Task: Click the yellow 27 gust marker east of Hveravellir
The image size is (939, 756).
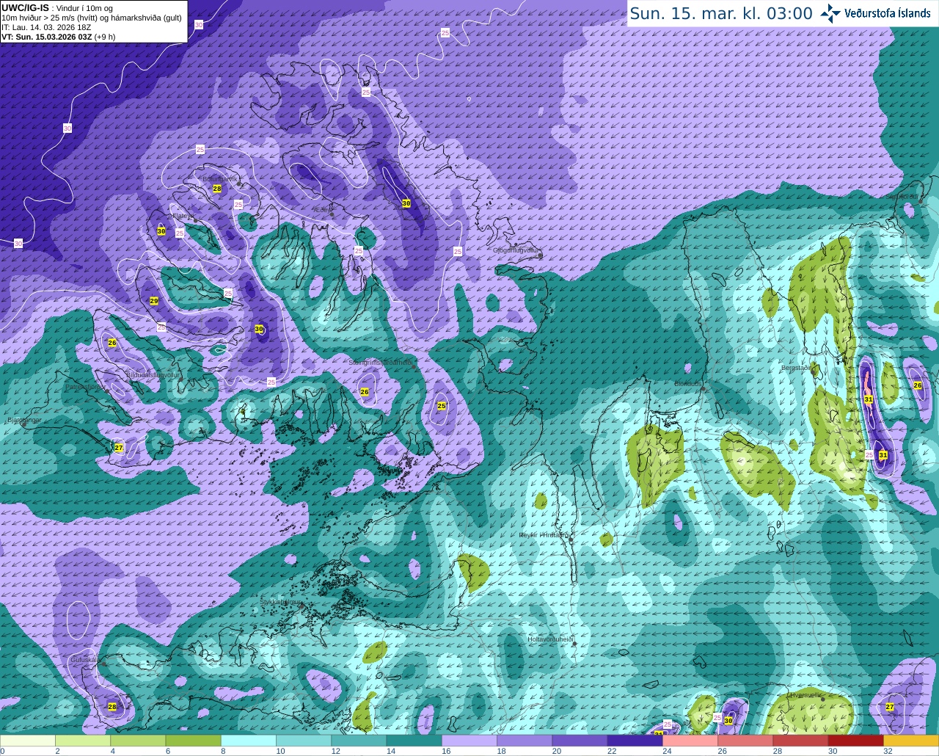Action: tap(890, 707)
